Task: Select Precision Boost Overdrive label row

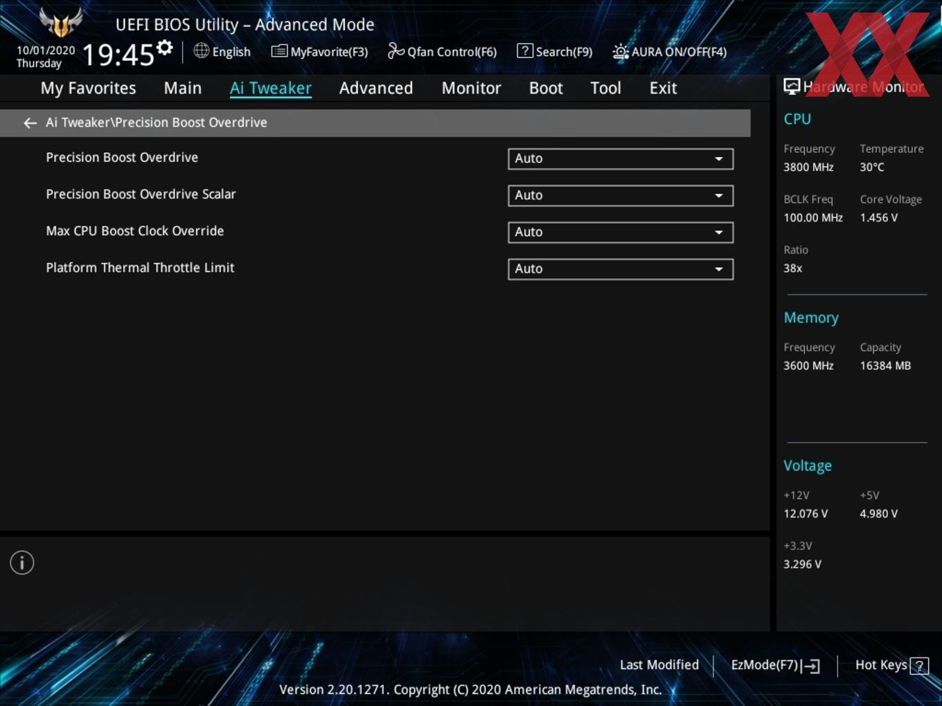Action: [122, 158]
